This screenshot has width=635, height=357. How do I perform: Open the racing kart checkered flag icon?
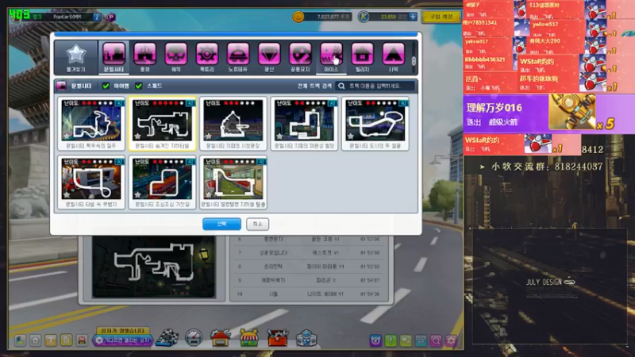click(167, 338)
